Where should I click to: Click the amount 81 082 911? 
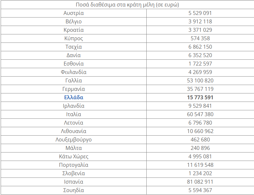pyautogui.click(x=200, y=182)
